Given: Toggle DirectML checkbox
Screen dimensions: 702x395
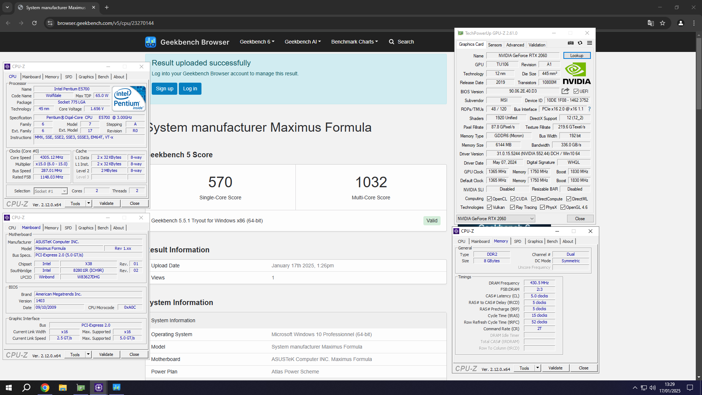Looking at the screenshot, I should point(569,199).
